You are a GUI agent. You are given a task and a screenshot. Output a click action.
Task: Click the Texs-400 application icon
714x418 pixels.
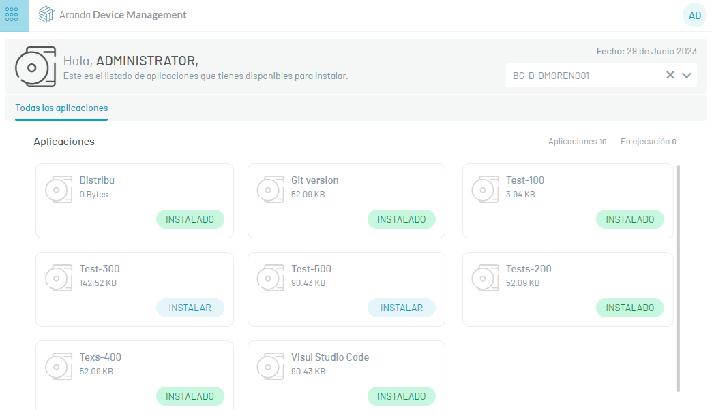59,366
